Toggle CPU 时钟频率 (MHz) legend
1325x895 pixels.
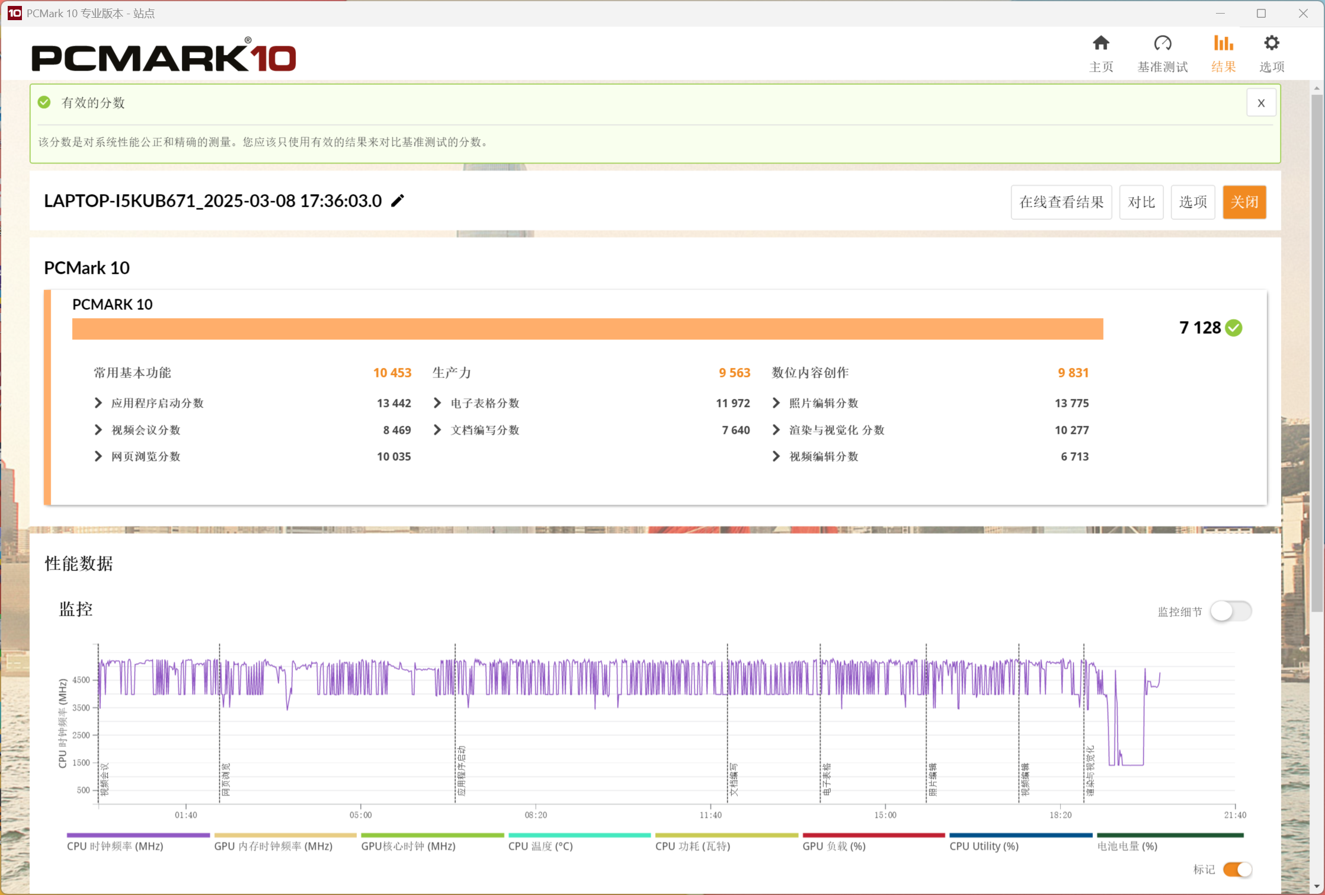point(138,843)
